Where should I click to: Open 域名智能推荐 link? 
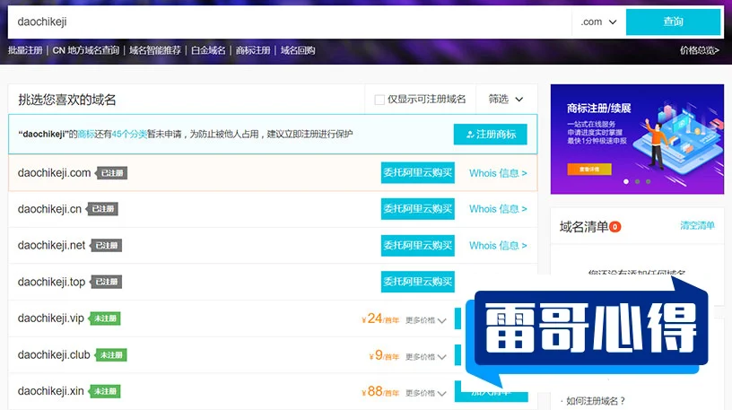click(155, 50)
